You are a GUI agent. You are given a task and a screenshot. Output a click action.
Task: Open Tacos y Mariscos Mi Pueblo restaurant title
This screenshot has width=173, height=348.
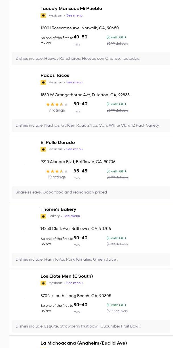pos(71,9)
